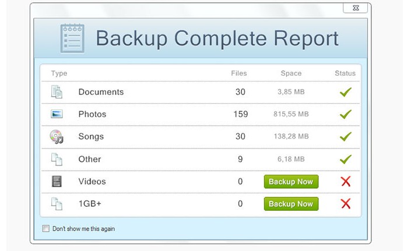Click the 1GB+ files icon
This screenshot has height=251, width=418.
click(x=57, y=204)
